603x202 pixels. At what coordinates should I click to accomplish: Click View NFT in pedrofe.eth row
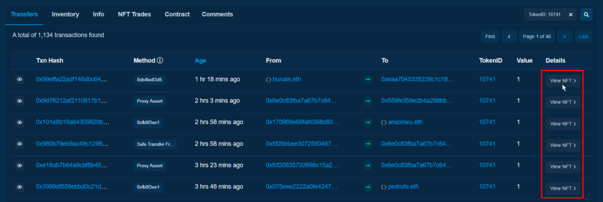tap(563, 188)
